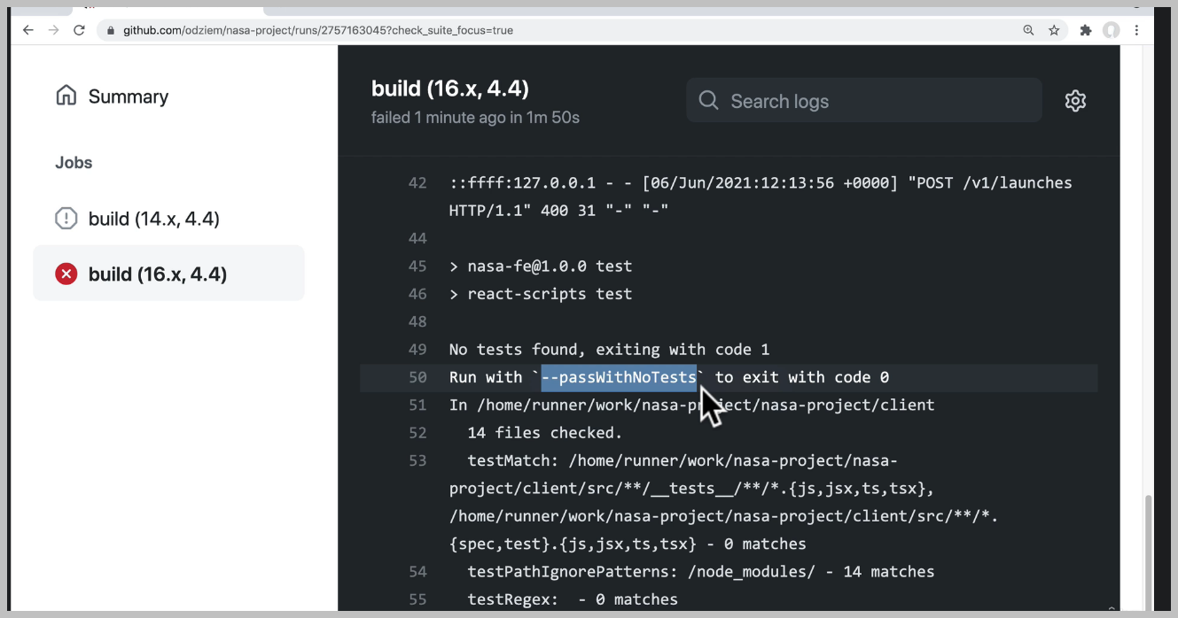
Task: Click the Summary home icon
Action: pos(66,96)
